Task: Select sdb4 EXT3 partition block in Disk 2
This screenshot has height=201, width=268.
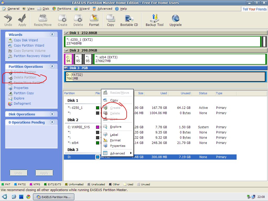Action: tap(180, 59)
